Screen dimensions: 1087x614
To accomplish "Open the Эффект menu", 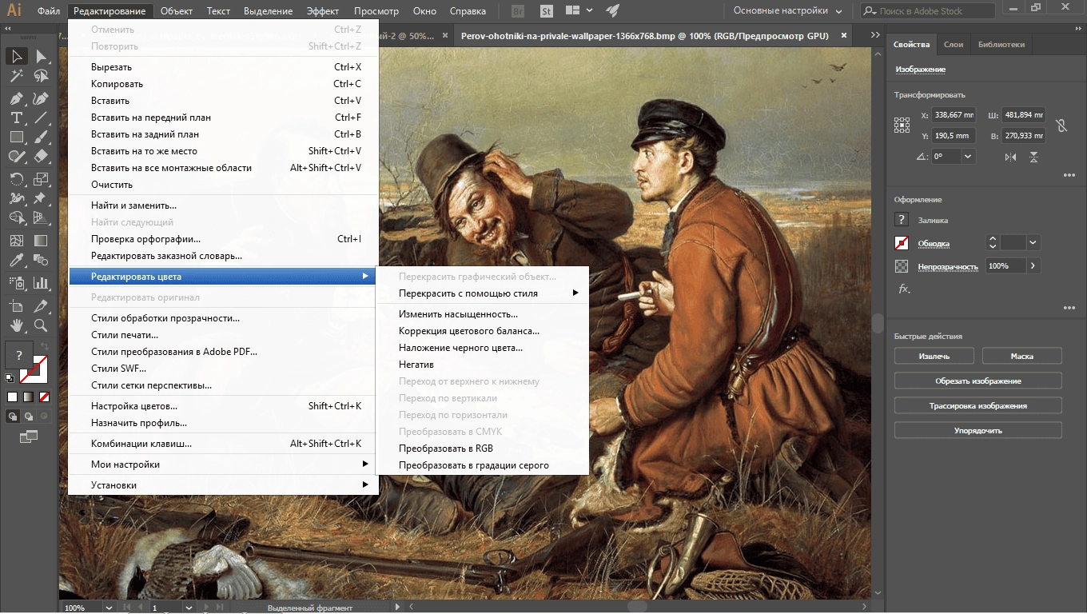I will (323, 11).
